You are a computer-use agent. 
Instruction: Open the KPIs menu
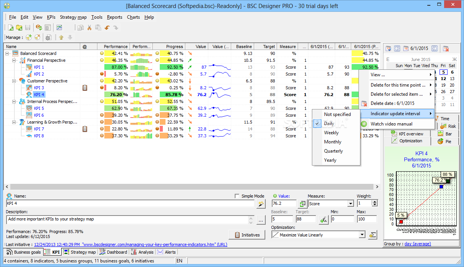pyautogui.click(x=51, y=17)
